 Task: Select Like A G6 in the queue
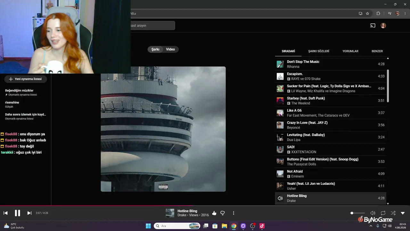tap(331, 113)
